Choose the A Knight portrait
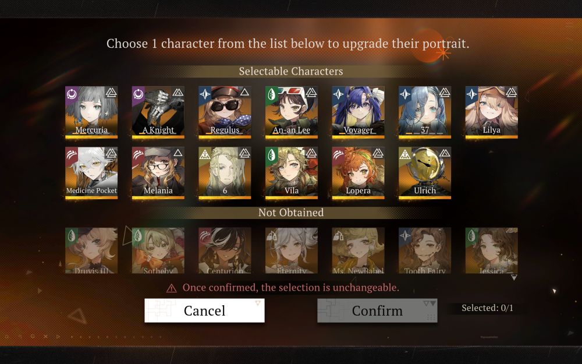Screen dimensions: 582x364 click(x=158, y=112)
